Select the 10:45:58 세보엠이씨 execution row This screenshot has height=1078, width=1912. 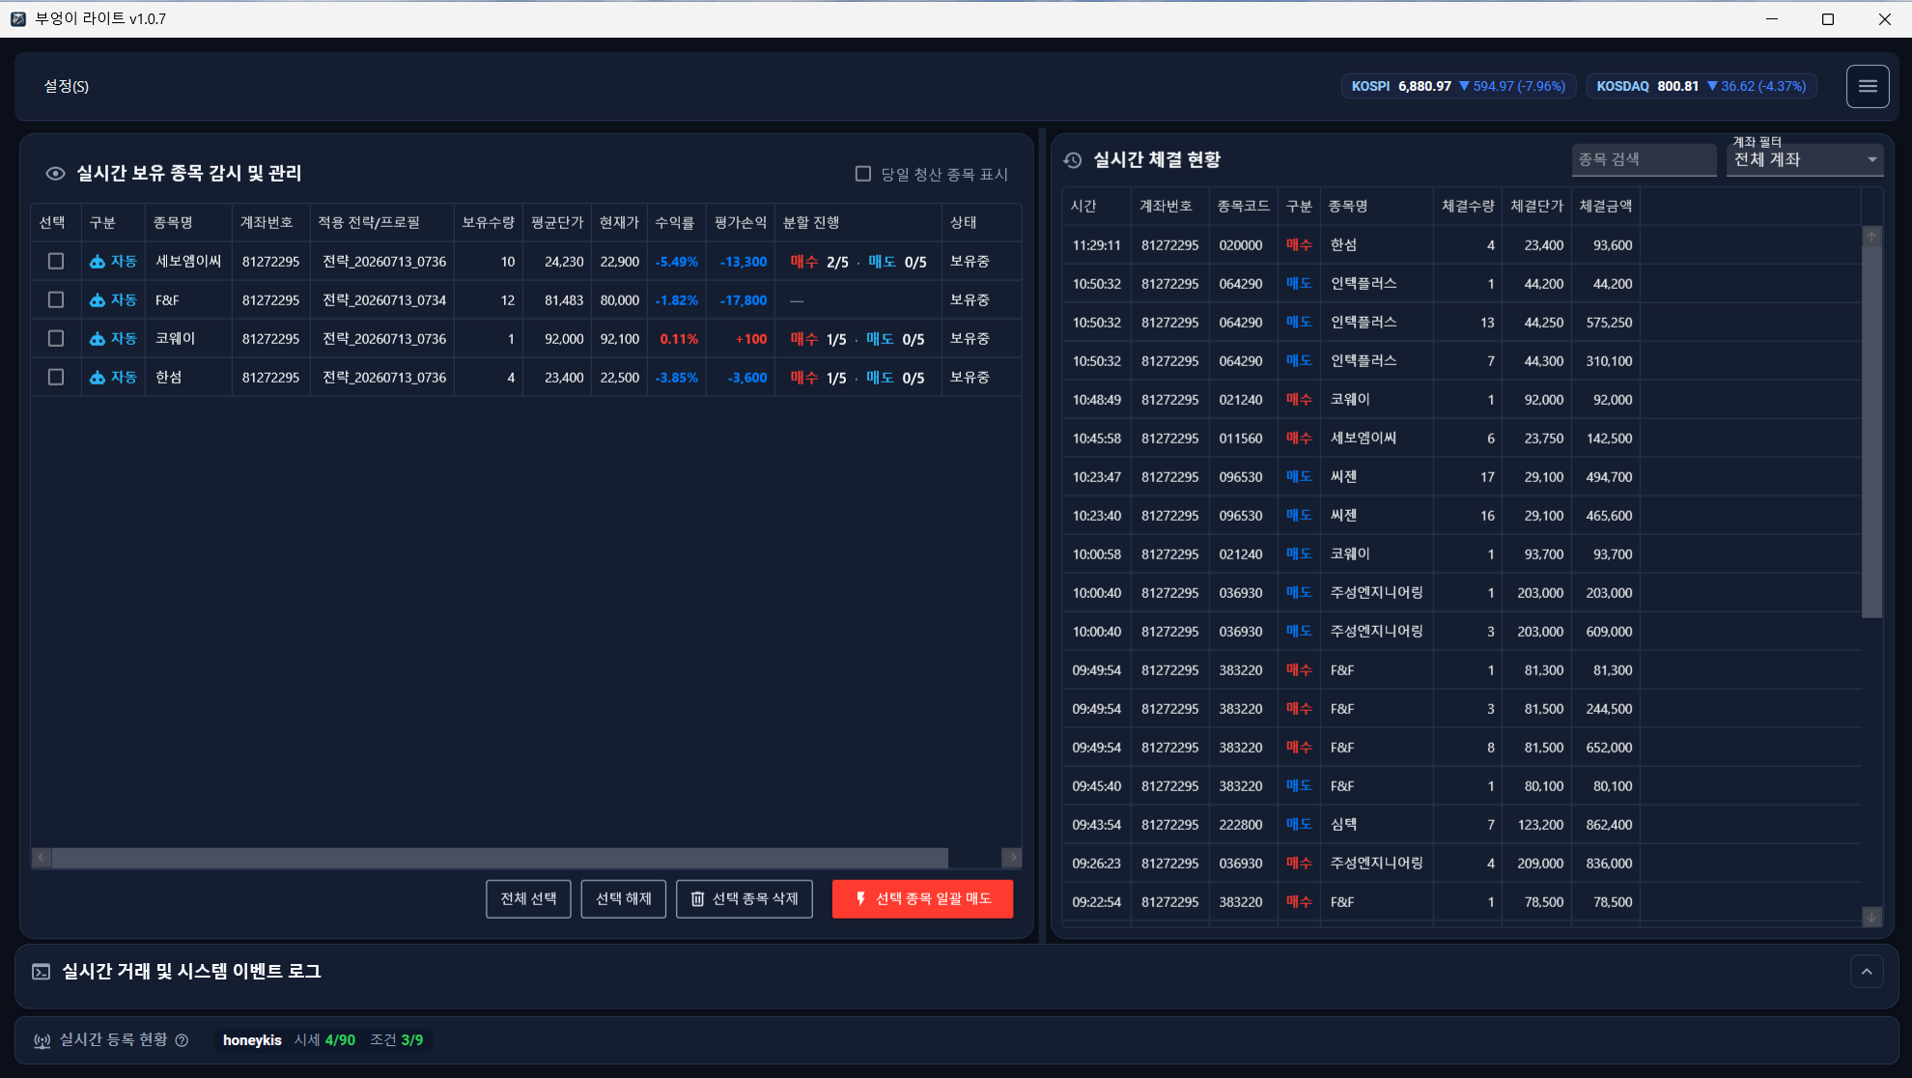point(1461,439)
